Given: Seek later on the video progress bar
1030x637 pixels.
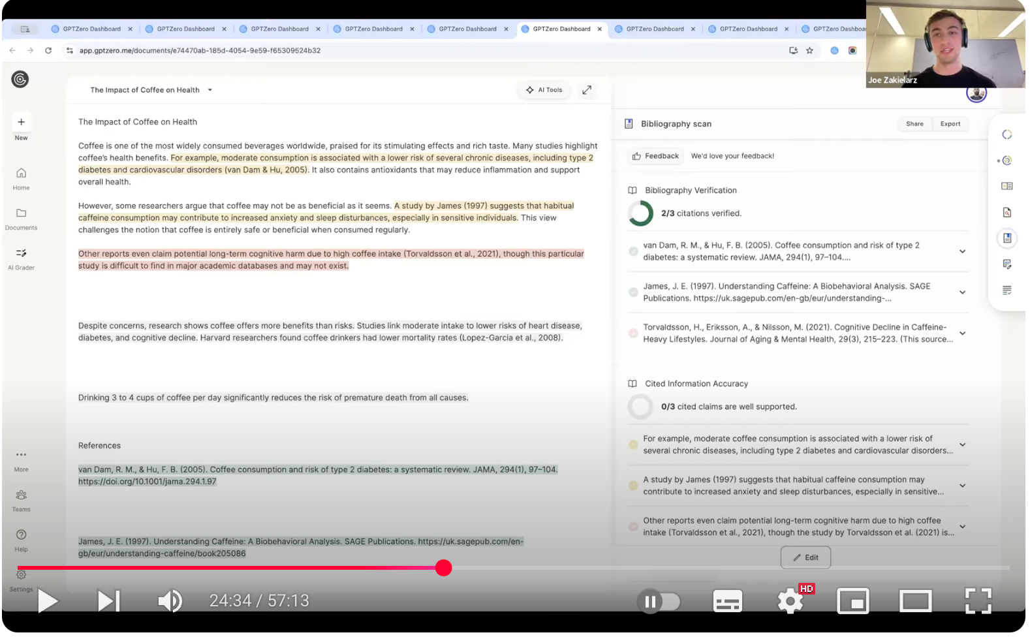Looking at the screenshot, I should point(728,568).
